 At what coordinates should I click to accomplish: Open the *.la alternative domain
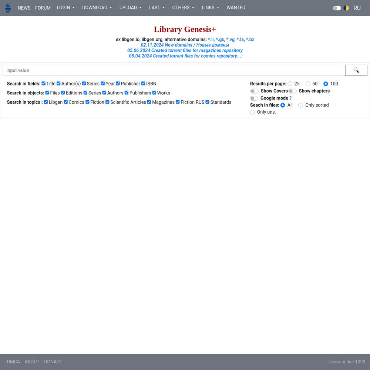point(240,40)
